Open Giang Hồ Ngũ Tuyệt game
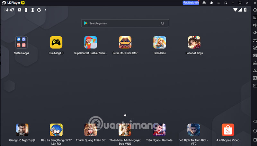 point(22,130)
